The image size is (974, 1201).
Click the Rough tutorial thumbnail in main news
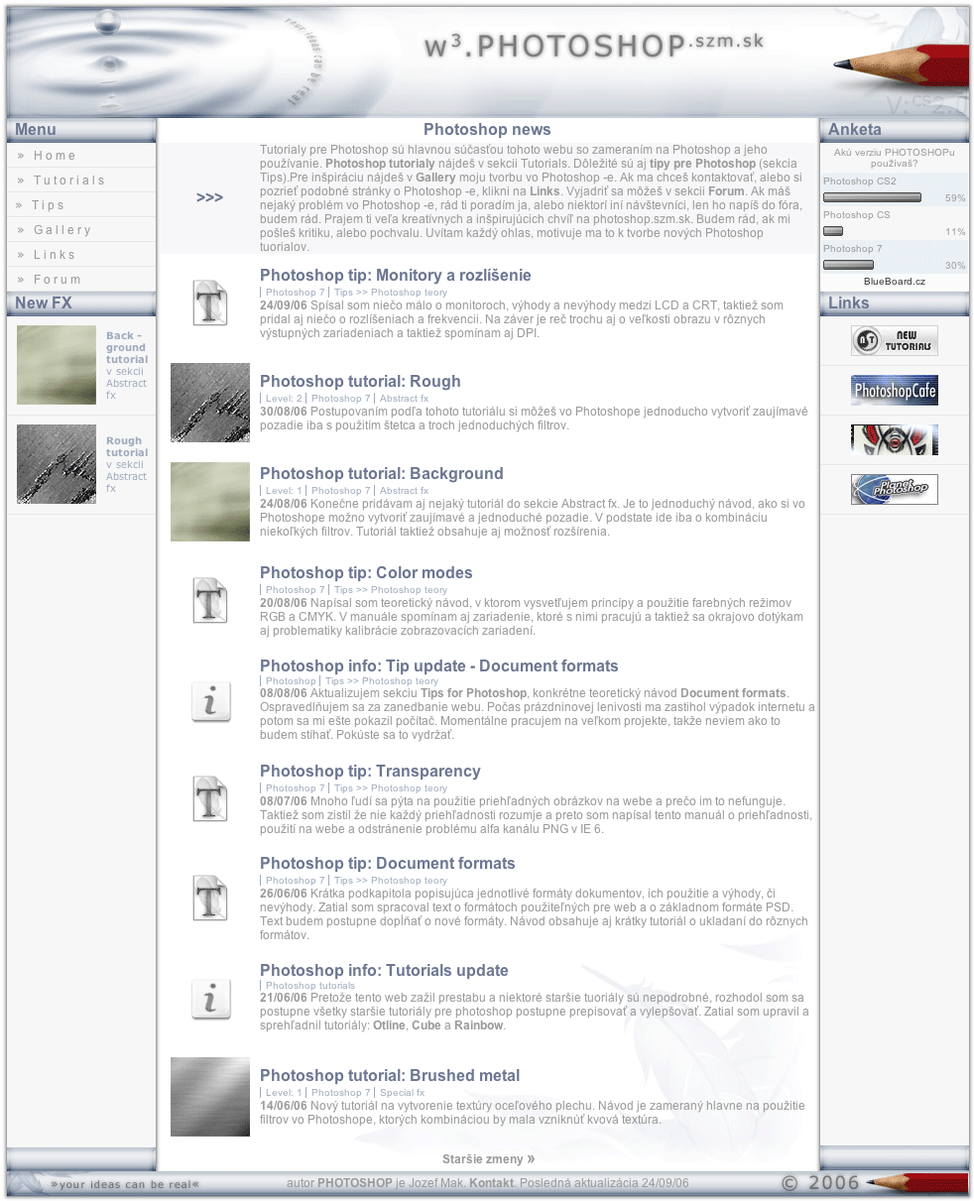coord(210,403)
